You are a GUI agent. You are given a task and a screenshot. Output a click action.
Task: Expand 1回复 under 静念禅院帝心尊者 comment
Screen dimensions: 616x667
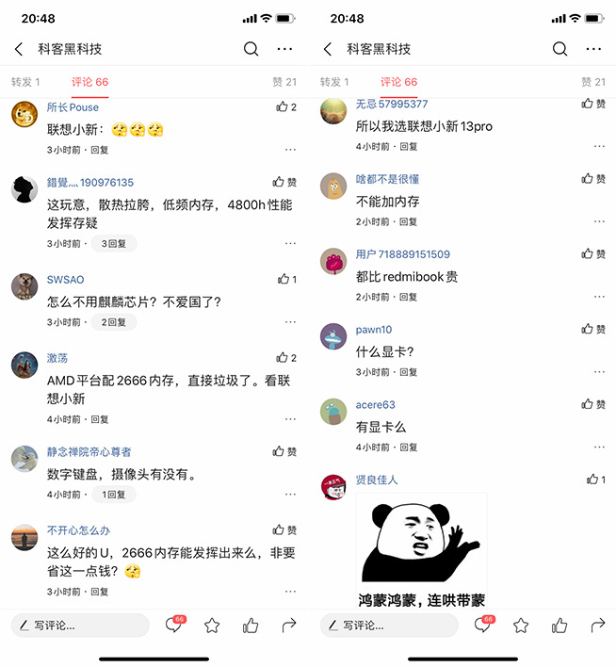pyautogui.click(x=114, y=495)
